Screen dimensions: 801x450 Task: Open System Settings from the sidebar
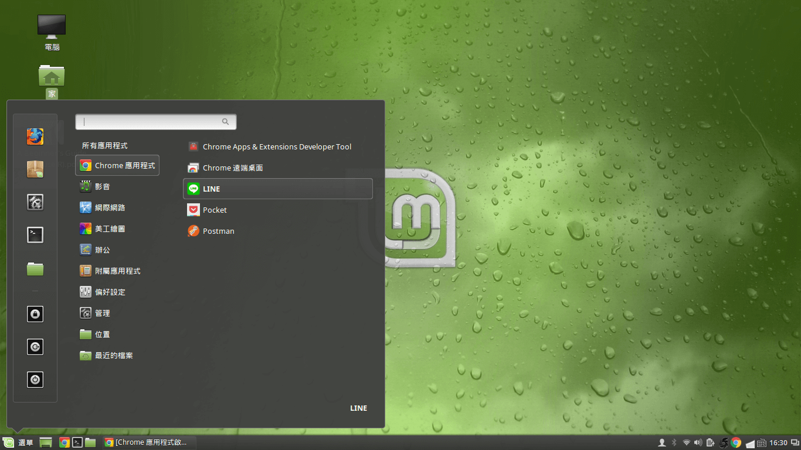coord(35,202)
